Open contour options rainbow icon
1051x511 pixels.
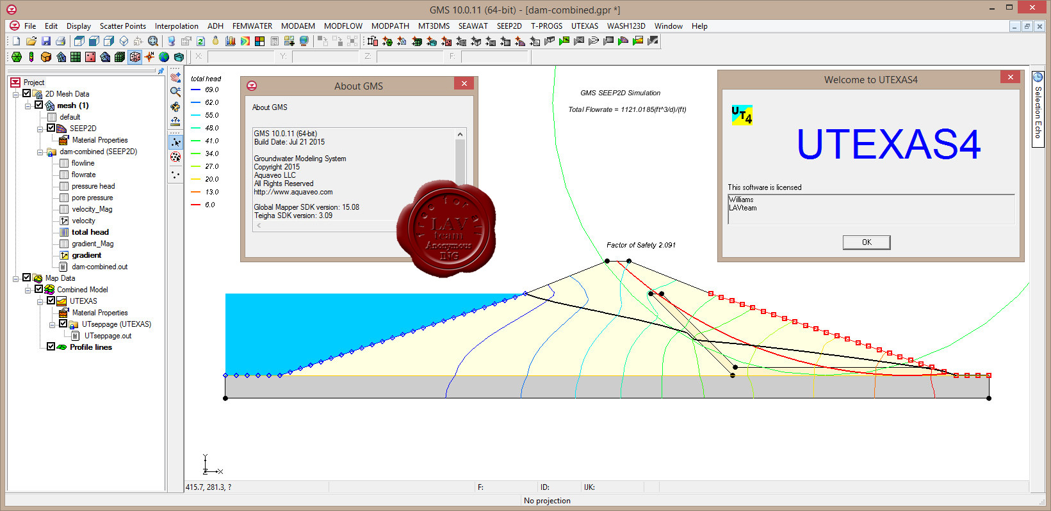(x=245, y=41)
